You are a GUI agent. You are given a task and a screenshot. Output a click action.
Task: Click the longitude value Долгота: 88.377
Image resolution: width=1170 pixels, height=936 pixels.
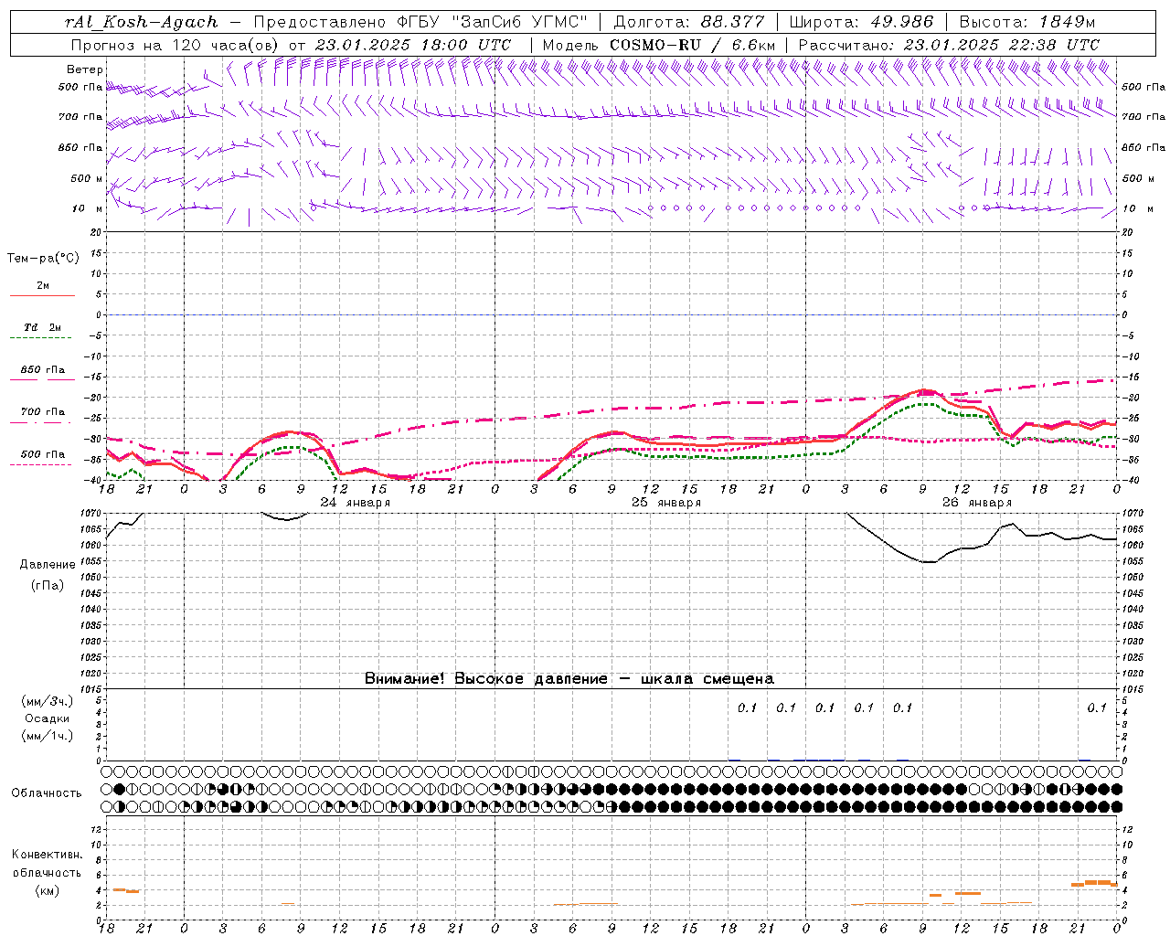pos(689,22)
